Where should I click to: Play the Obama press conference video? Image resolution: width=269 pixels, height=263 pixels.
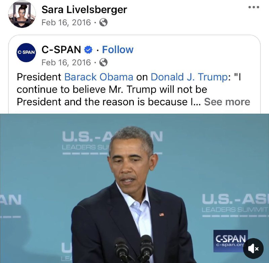point(134,188)
